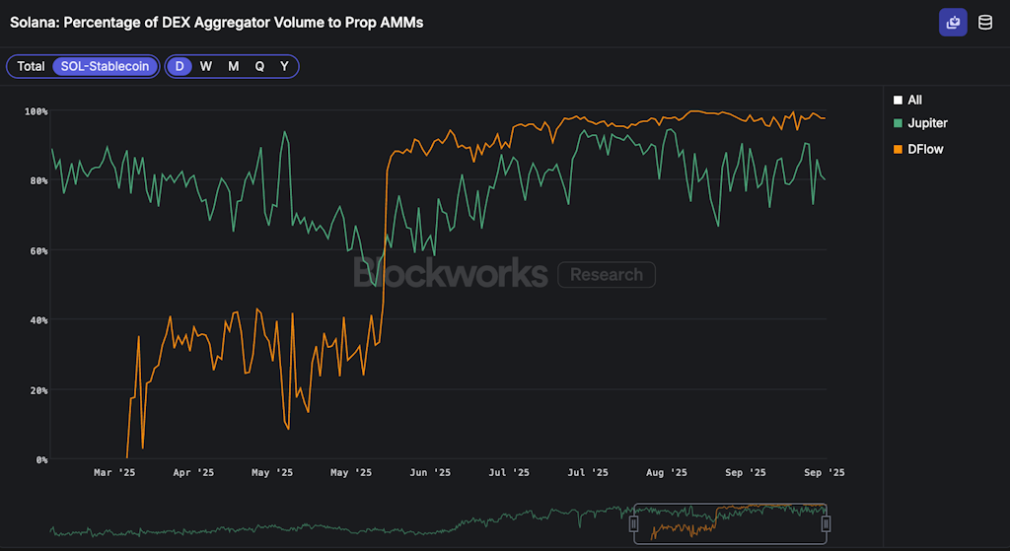Image resolution: width=1010 pixels, height=551 pixels.
Task: Click the orange DFlow color swatch
Action: click(898, 149)
